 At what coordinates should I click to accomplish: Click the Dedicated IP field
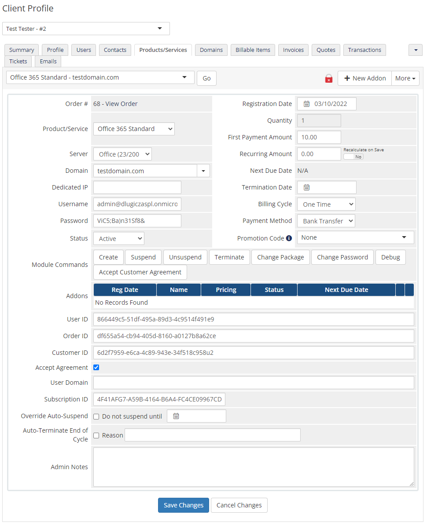(137, 187)
